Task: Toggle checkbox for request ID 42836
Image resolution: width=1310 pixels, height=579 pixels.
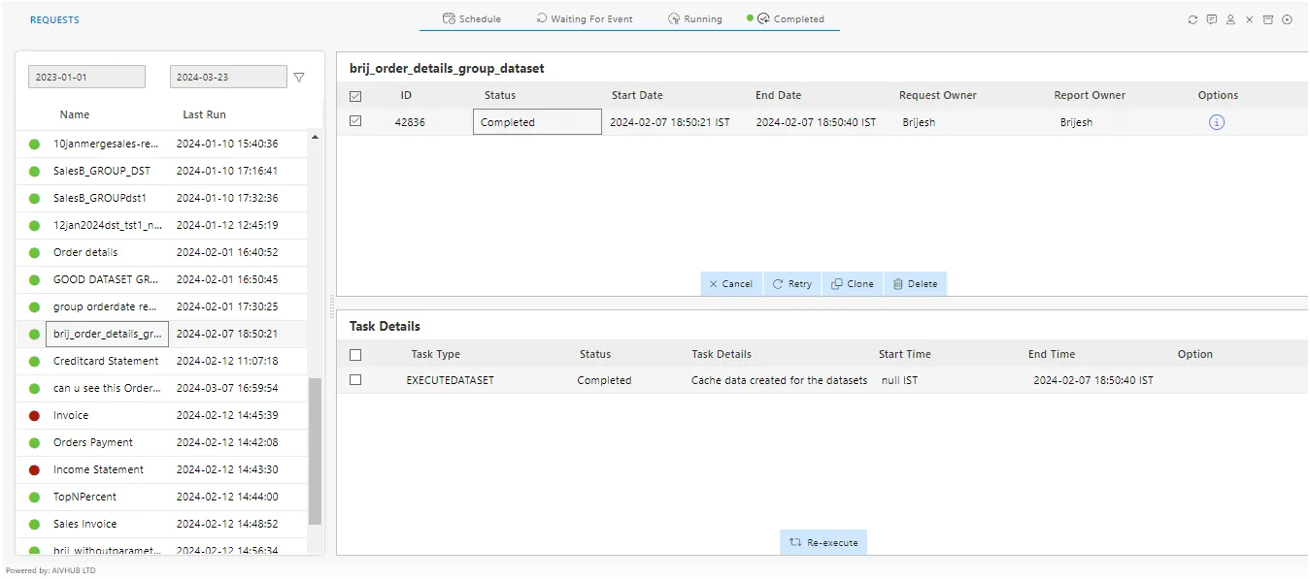Action: pos(355,121)
